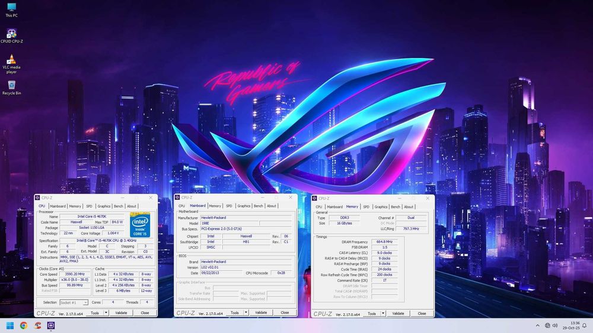Click the Level 3 cache value '6 MBytes'

pos(123,291)
